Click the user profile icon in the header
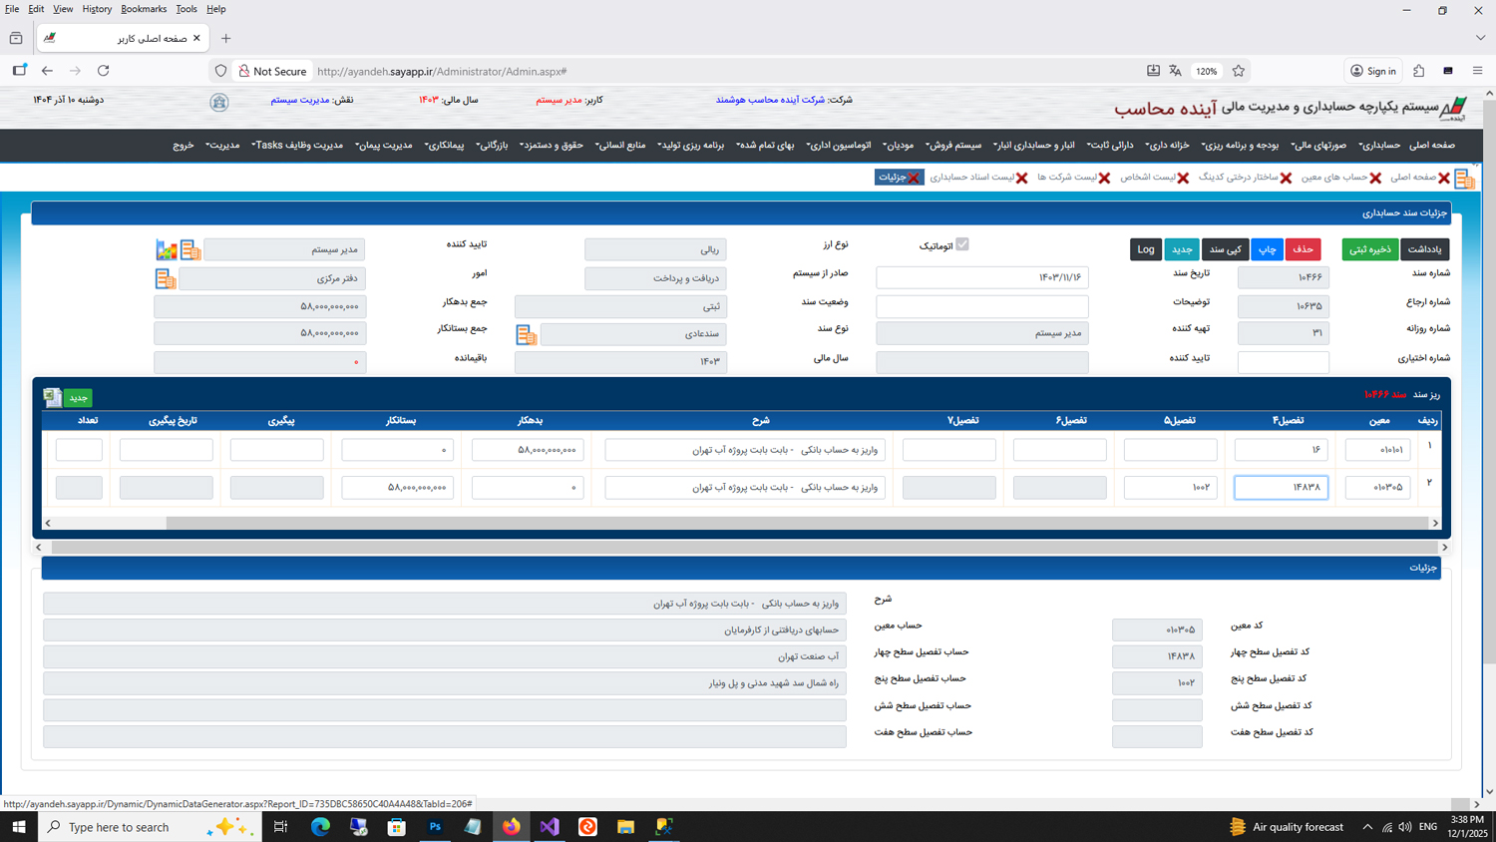1496x842 pixels. point(219,102)
